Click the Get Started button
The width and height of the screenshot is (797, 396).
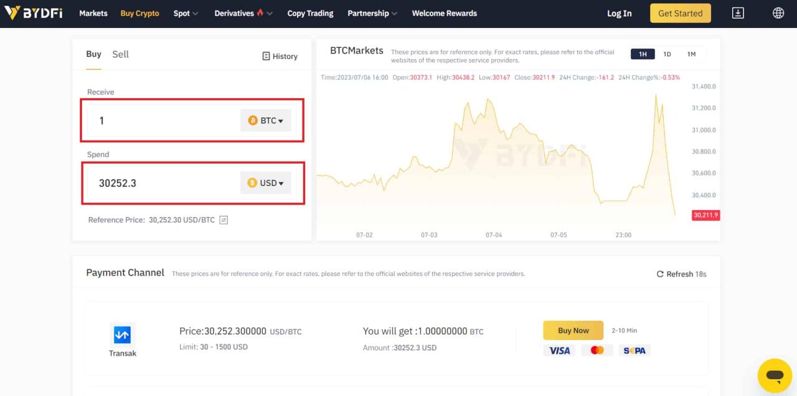680,12
